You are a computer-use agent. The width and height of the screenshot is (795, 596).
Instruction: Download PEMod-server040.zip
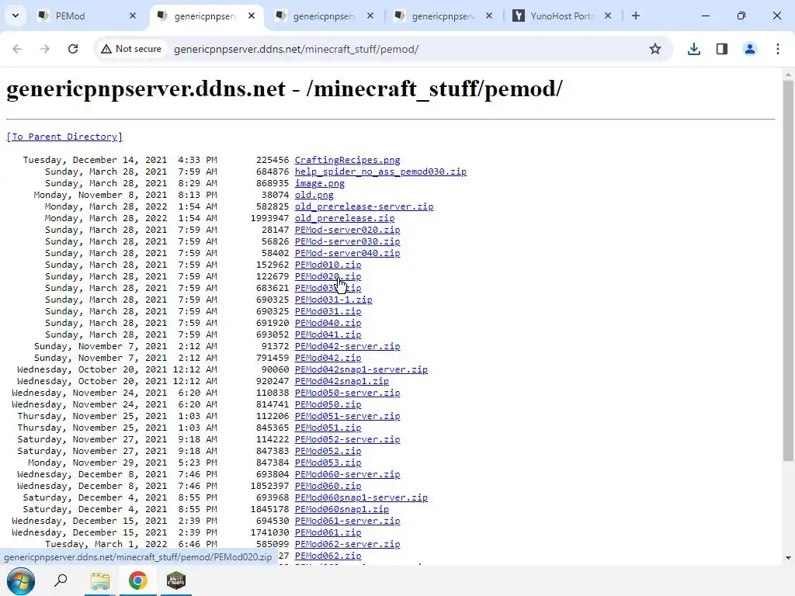click(347, 254)
